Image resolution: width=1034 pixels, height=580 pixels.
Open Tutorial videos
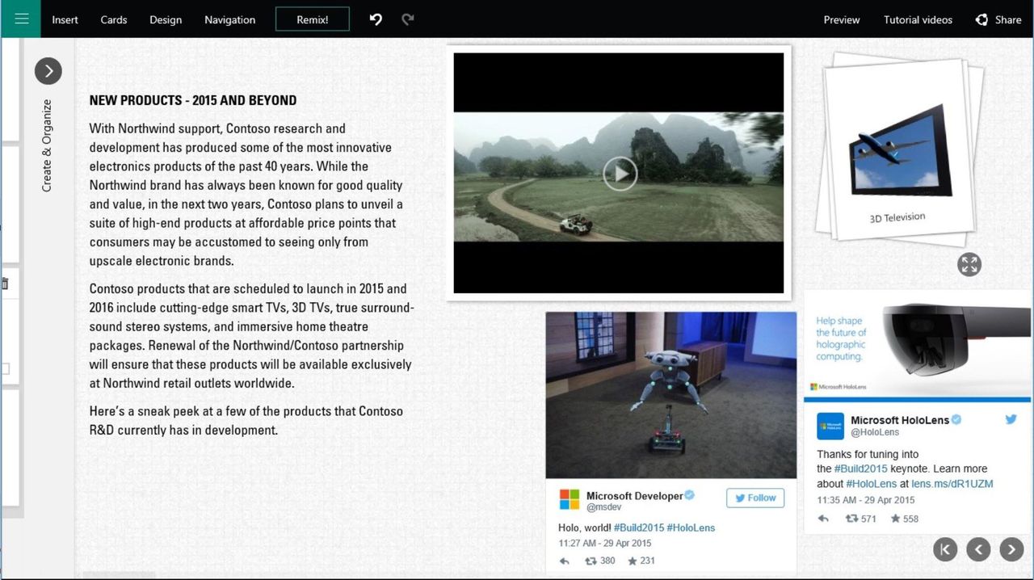[x=918, y=19]
